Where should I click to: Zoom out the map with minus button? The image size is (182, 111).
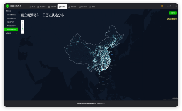[x=23, y=32]
